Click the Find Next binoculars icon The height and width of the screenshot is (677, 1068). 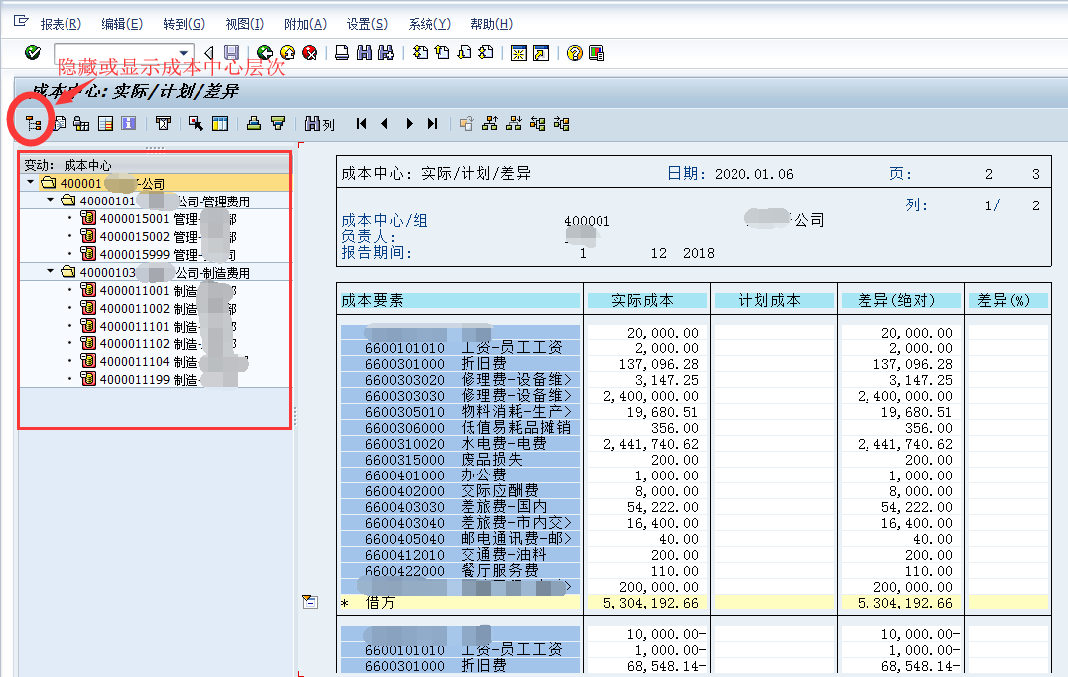[386, 53]
